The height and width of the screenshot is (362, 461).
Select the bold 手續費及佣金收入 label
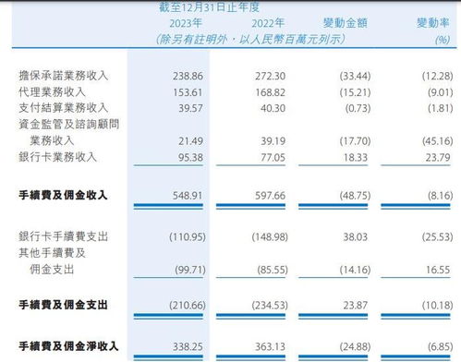coord(63,195)
